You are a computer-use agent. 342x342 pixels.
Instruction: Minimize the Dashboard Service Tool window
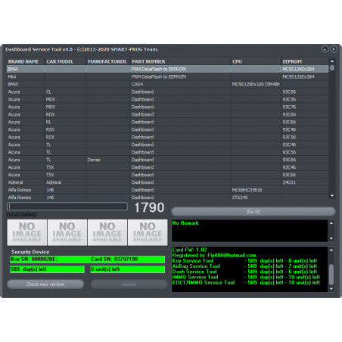click(x=325, y=49)
